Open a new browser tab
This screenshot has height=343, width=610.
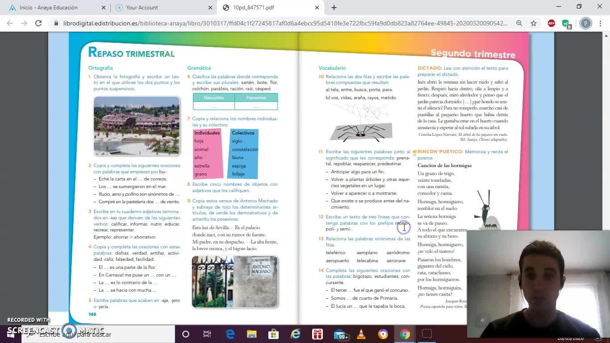pyautogui.click(x=334, y=8)
